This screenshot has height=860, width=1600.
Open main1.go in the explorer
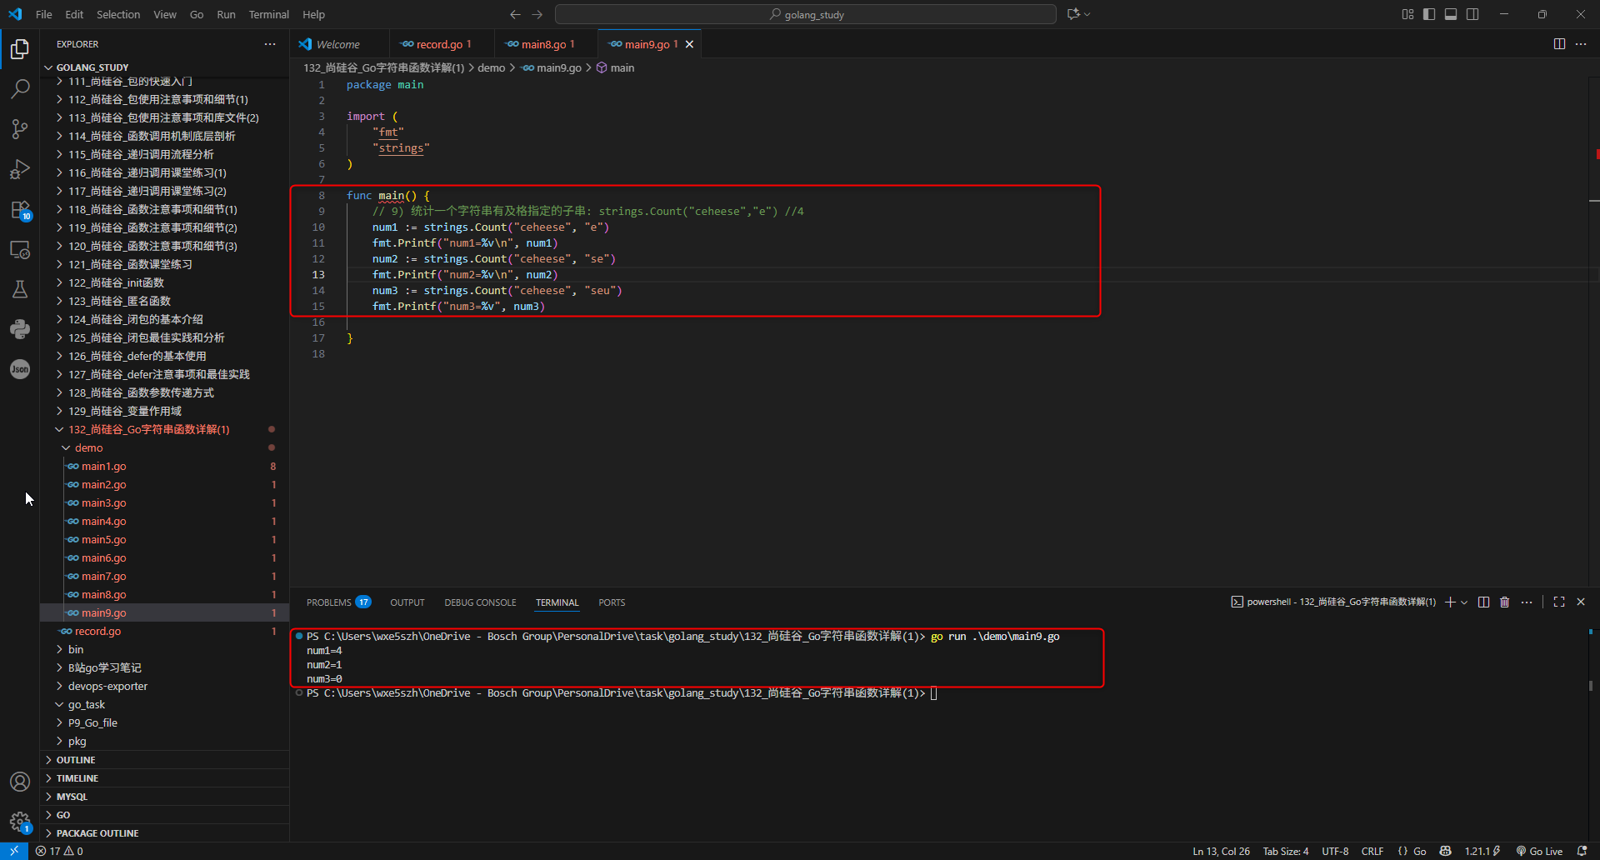[x=165, y=466]
